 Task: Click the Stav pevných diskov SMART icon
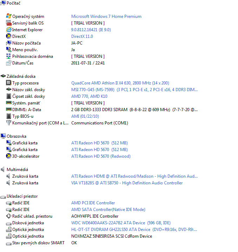pos(9,243)
